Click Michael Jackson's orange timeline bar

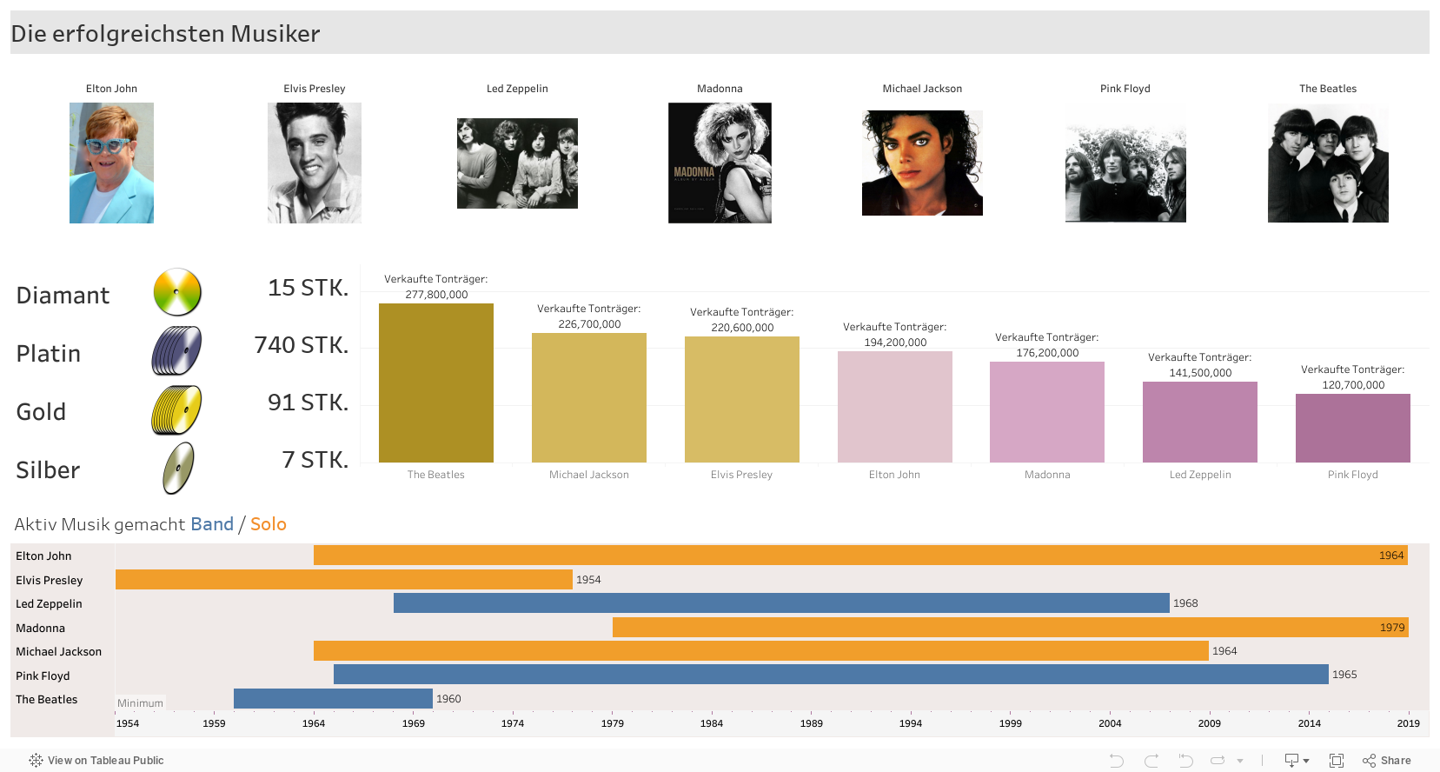click(761, 650)
